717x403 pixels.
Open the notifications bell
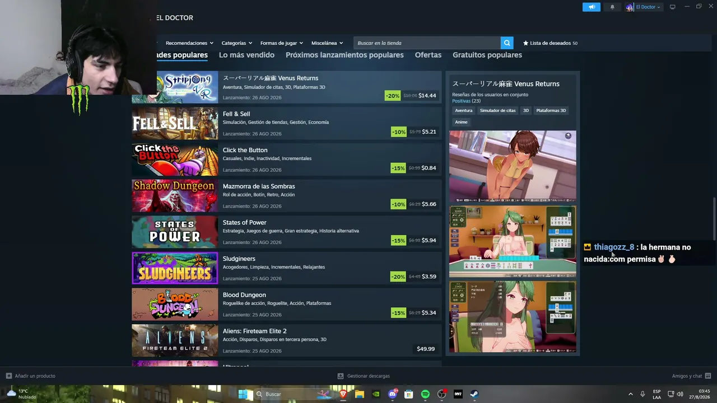612,7
